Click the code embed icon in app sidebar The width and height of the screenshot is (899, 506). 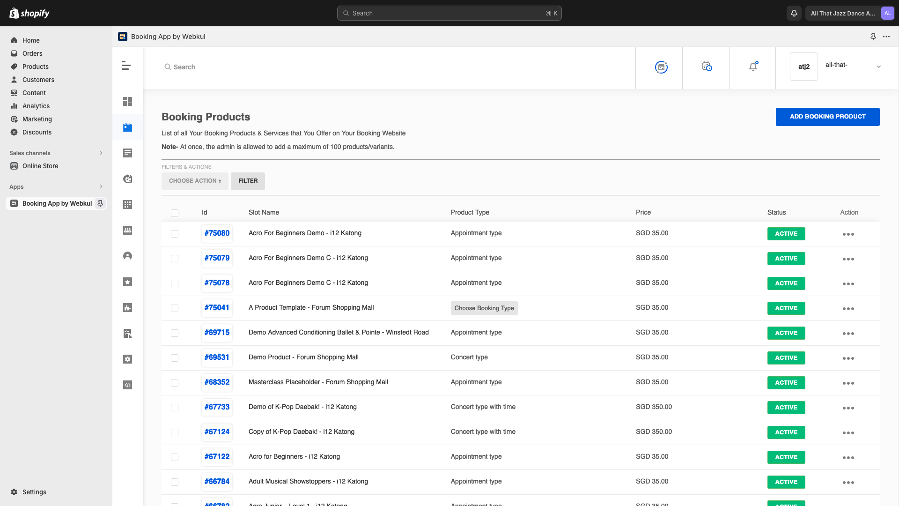point(127,385)
